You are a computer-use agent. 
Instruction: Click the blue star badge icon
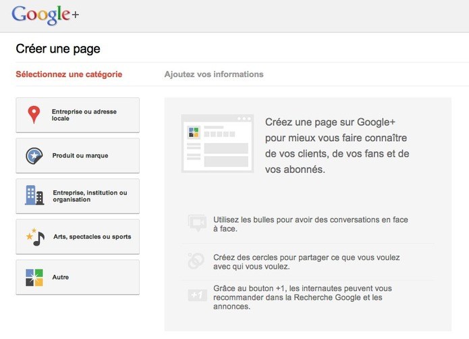click(x=34, y=155)
